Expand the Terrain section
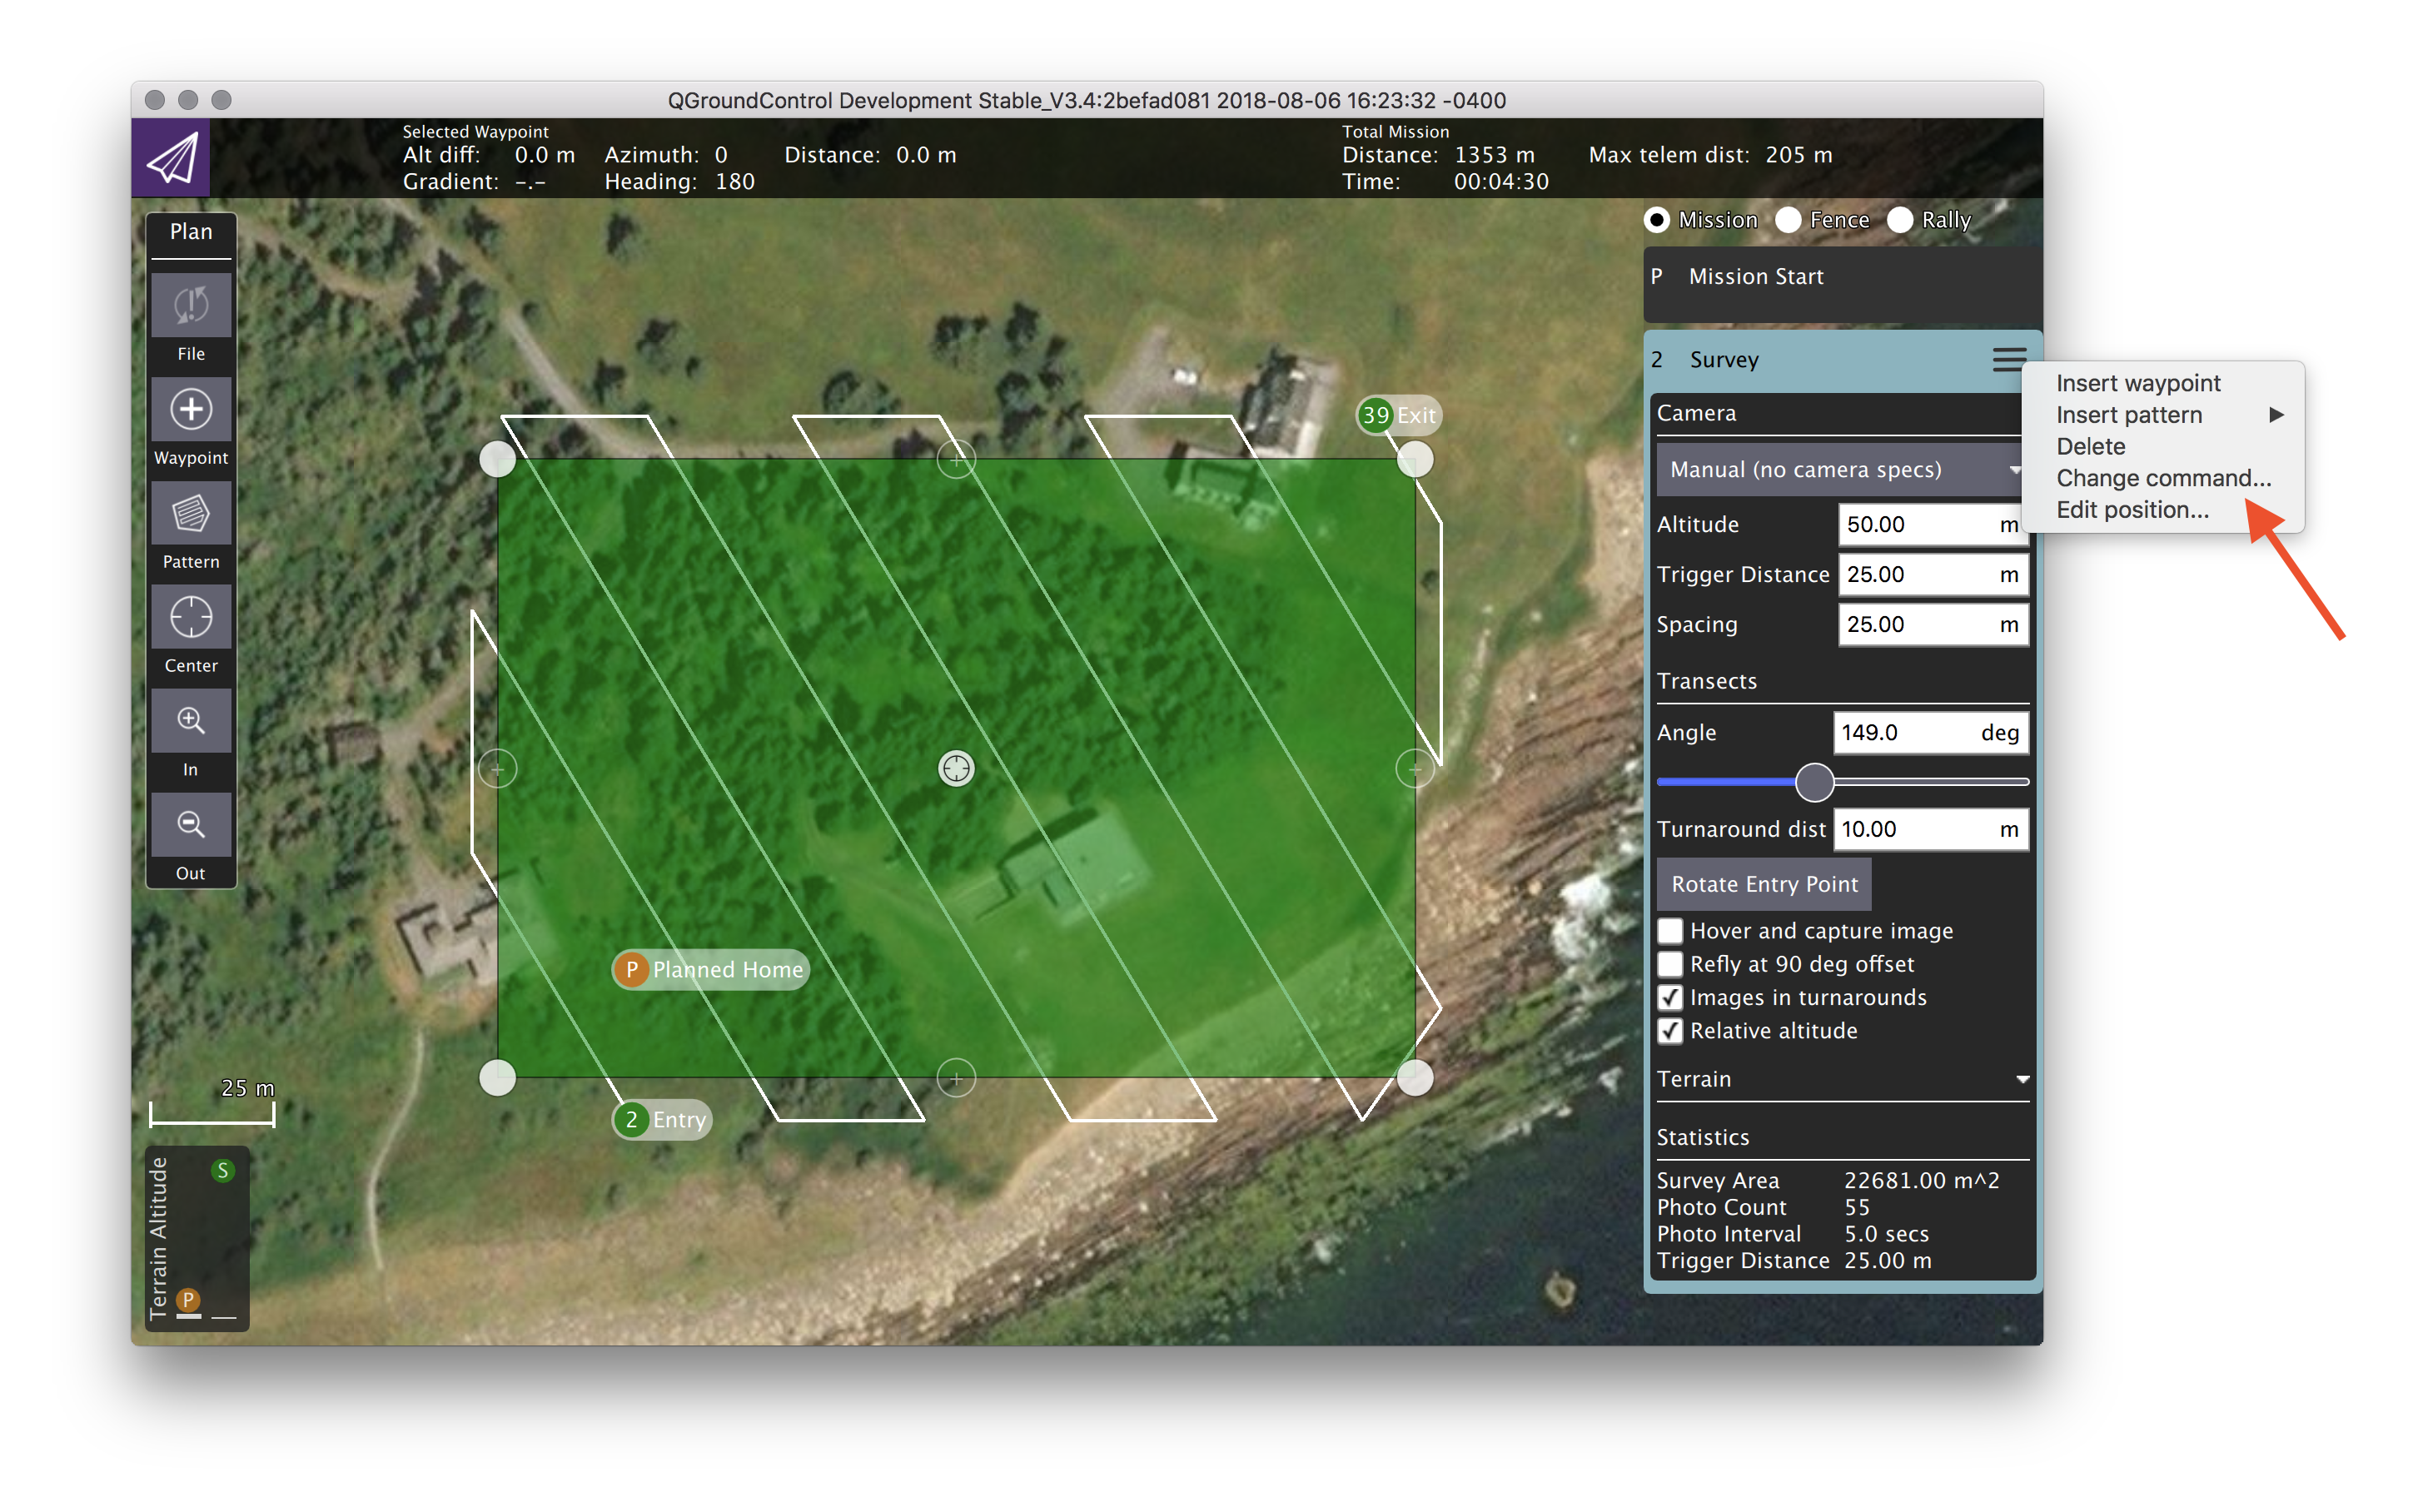The height and width of the screenshot is (1512, 2413). pyautogui.click(x=1842, y=1079)
